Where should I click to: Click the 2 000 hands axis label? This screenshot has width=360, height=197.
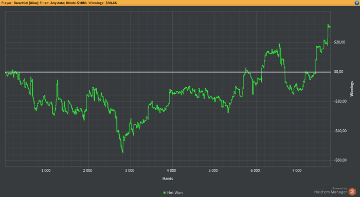point(88,171)
